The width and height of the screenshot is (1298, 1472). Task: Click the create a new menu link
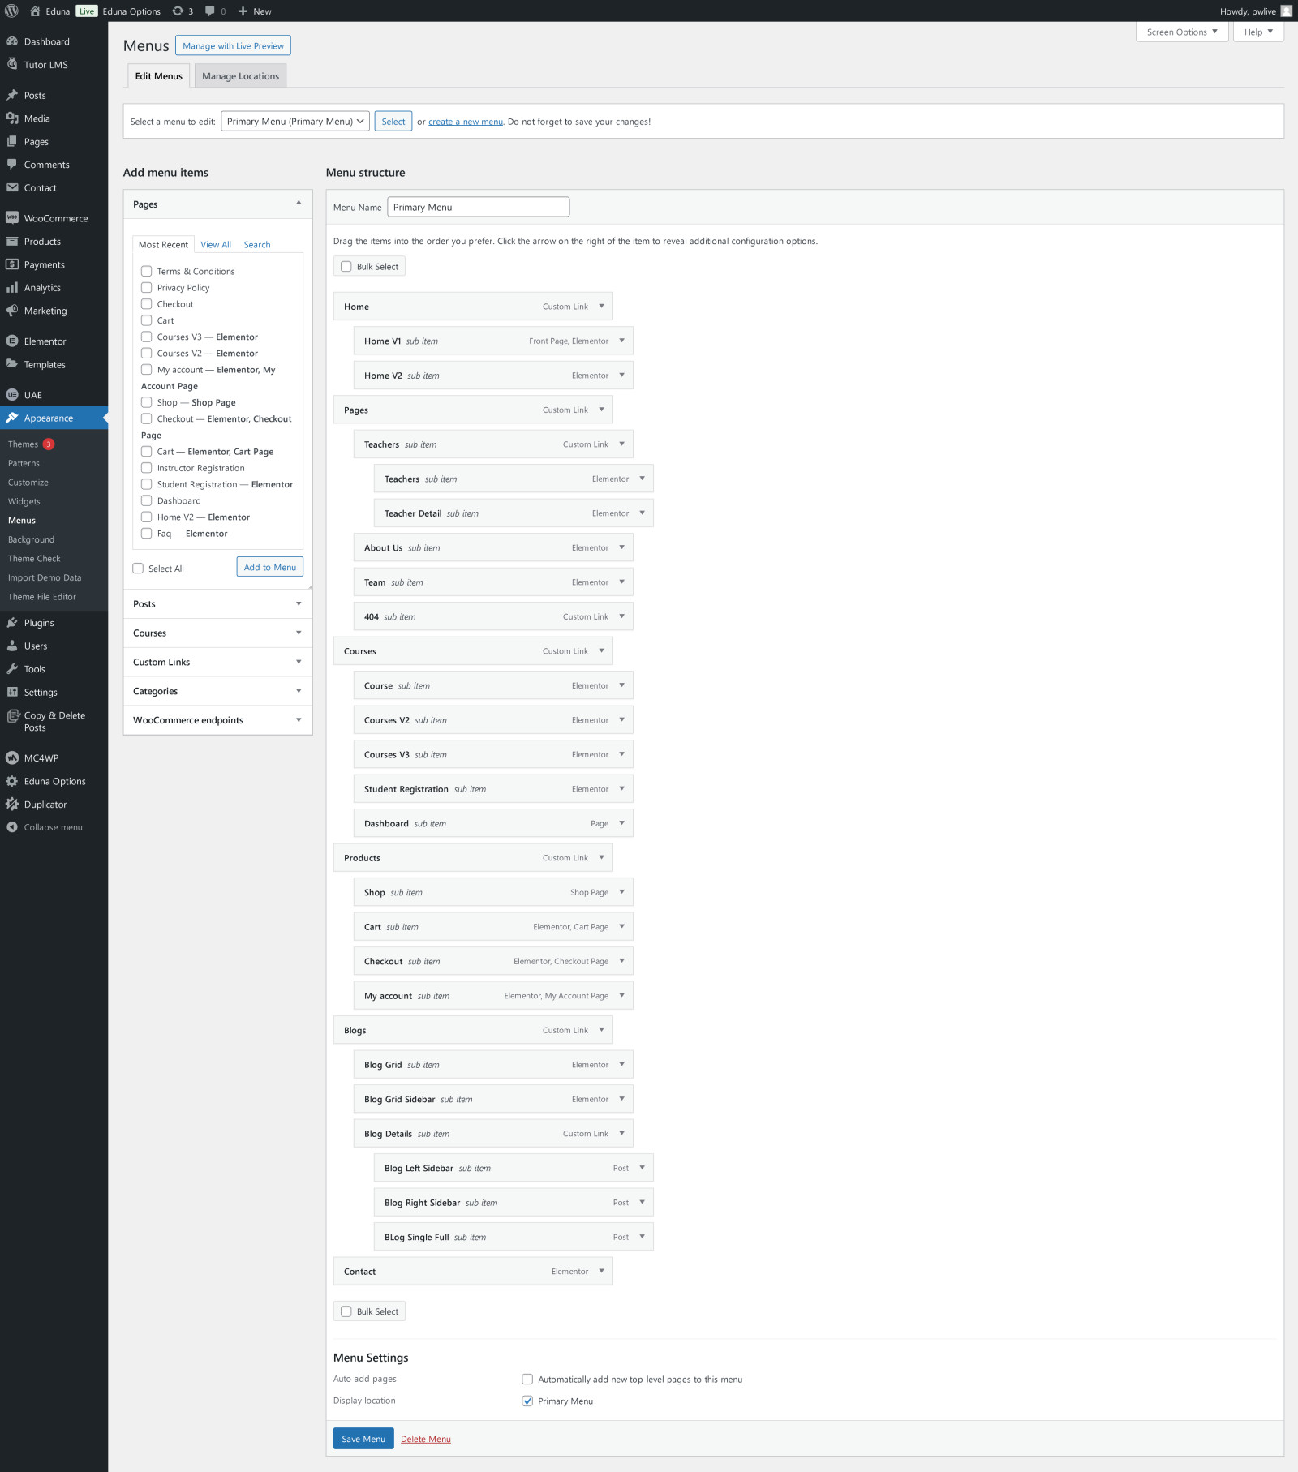tap(466, 122)
